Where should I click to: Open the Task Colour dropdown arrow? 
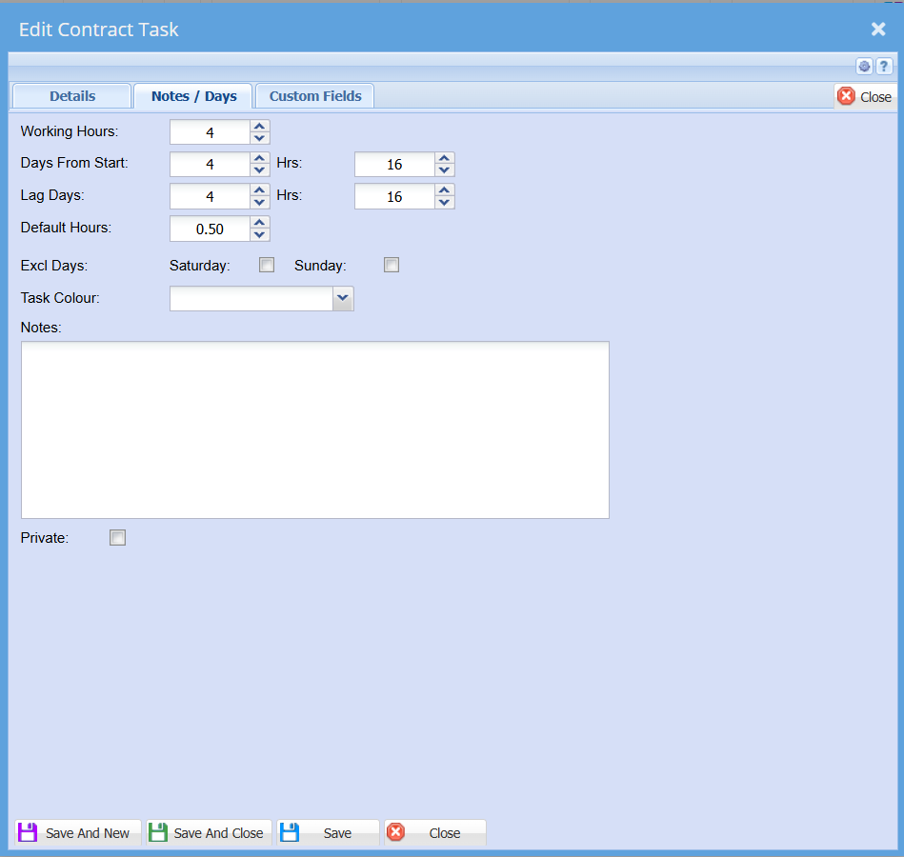343,298
